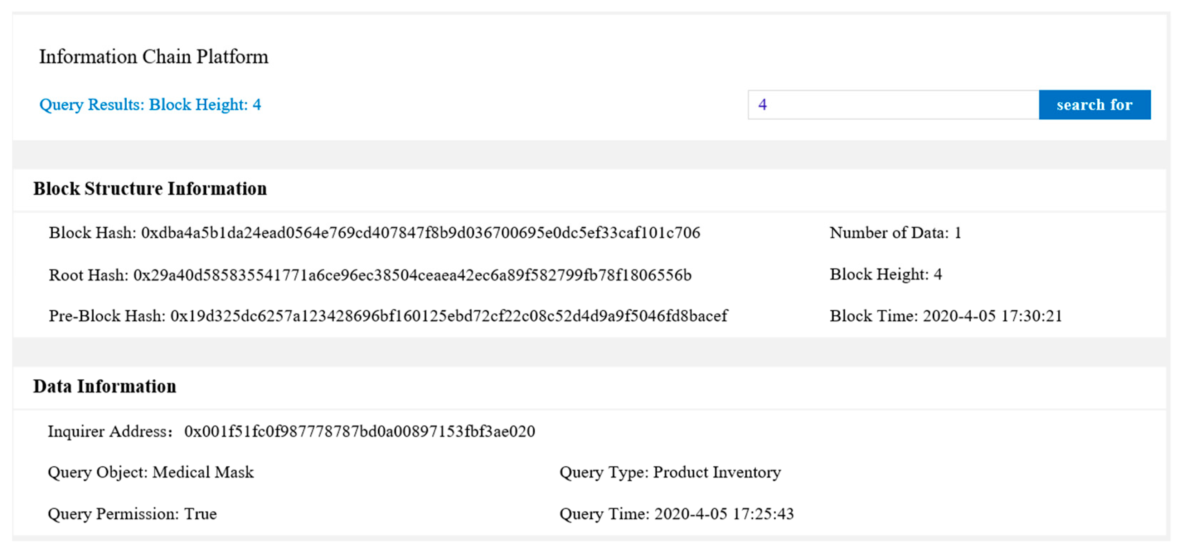
Task: Click the Block Hash value text
Action: [x=420, y=233]
